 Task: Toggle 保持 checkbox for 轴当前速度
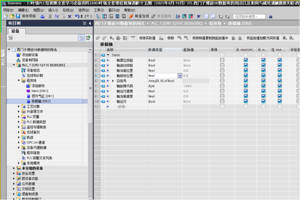tap(222, 96)
